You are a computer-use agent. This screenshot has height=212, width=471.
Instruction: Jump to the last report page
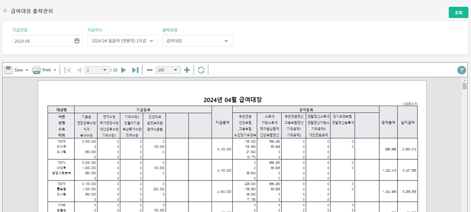pos(135,70)
